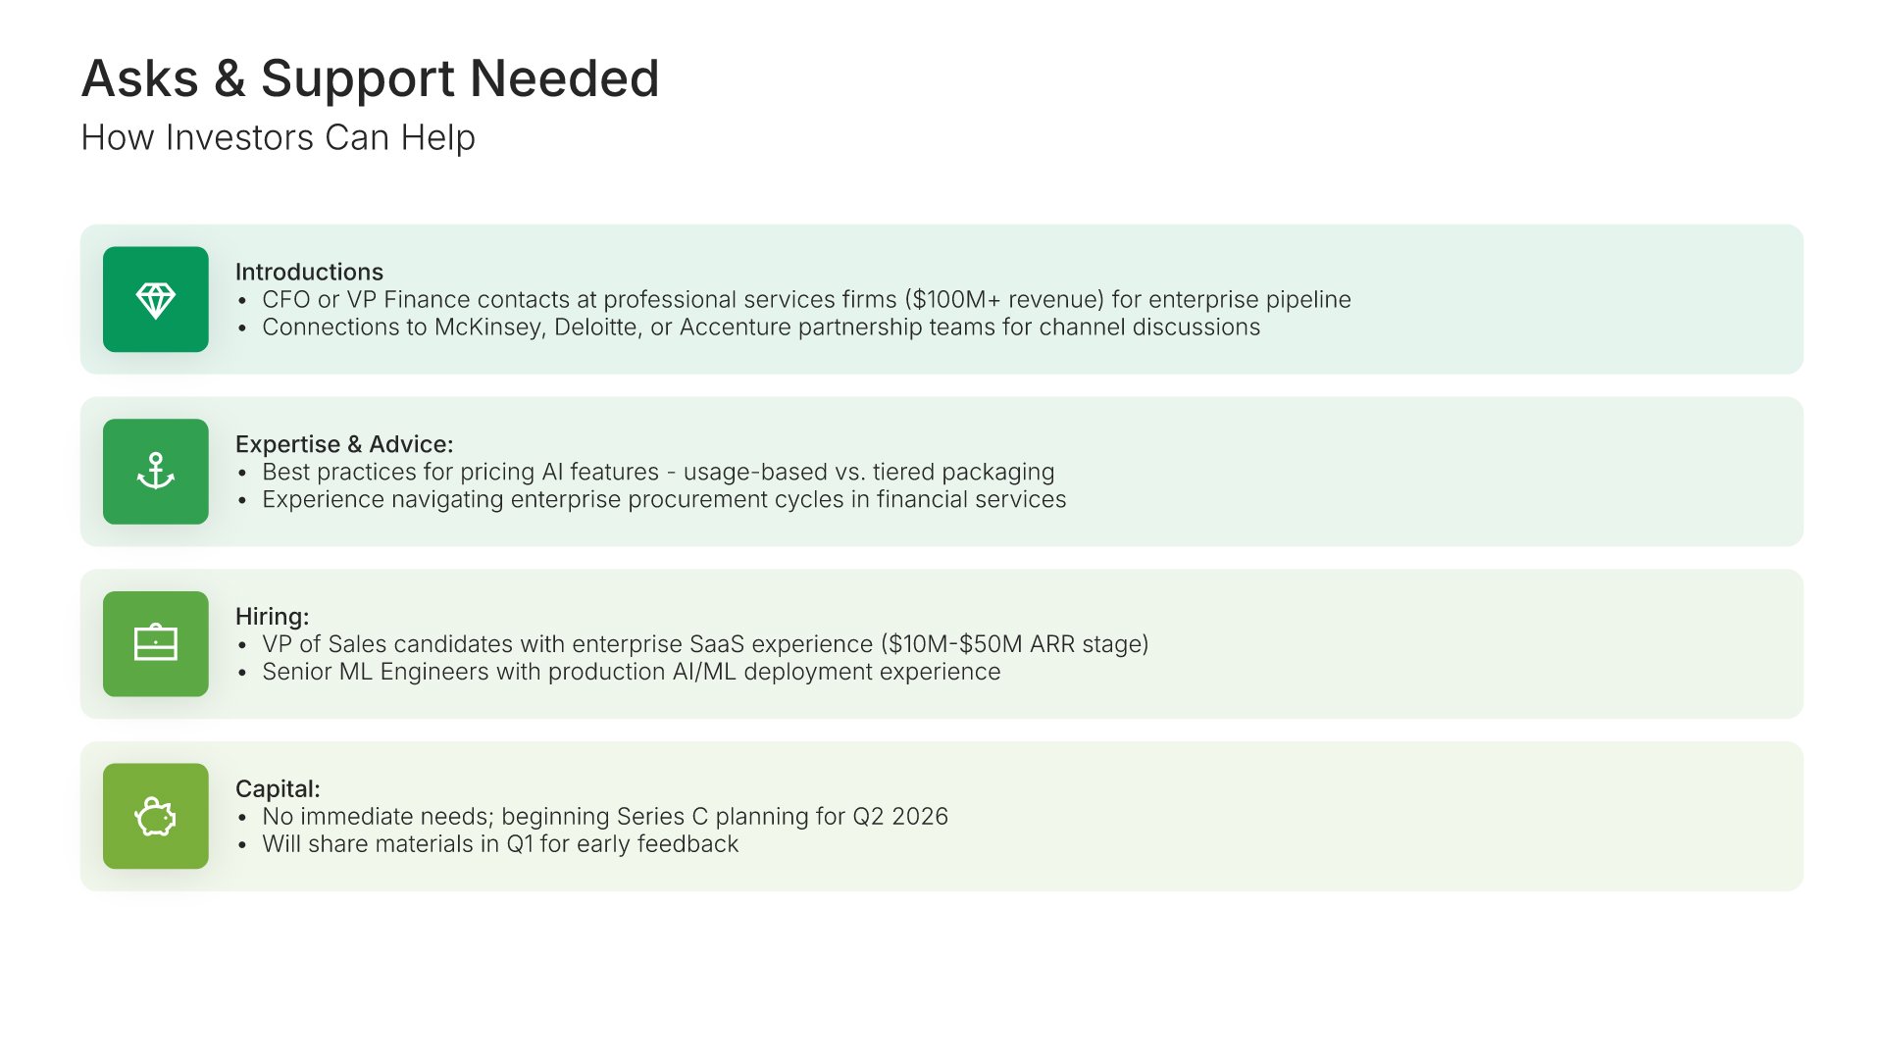Click the Series C planning bullet
1883x1059 pixels.
(x=605, y=816)
